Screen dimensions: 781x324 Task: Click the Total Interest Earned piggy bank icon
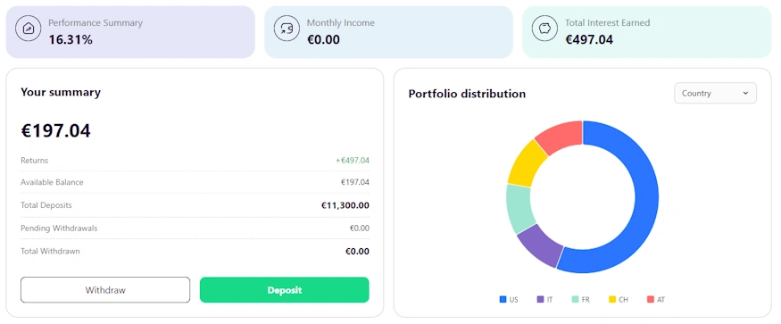tap(544, 29)
